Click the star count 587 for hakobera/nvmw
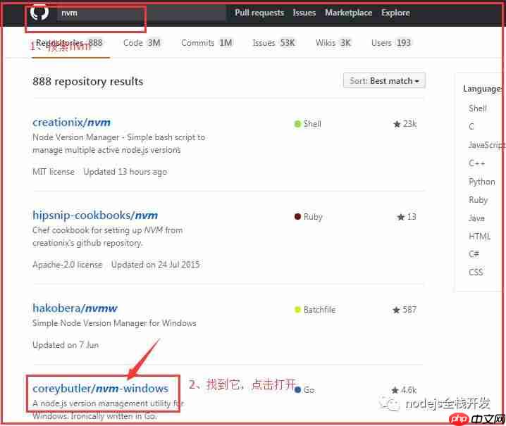Screen dimensions: 506x426 [x=405, y=310]
